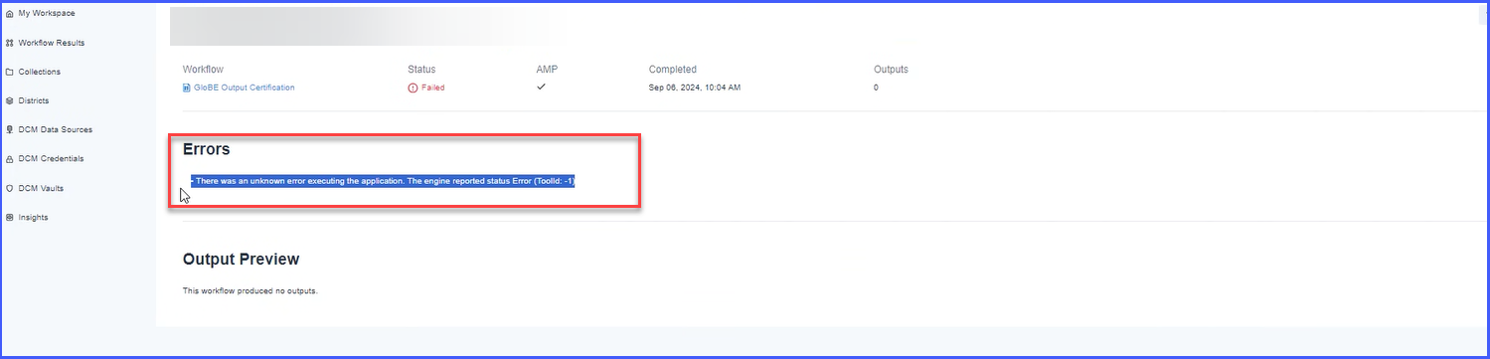Click the Status column header
This screenshot has width=1490, height=359.
(421, 70)
